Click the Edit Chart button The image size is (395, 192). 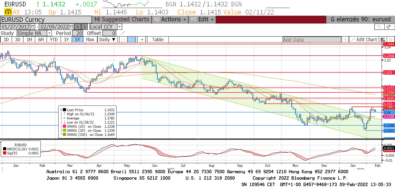(364, 40)
